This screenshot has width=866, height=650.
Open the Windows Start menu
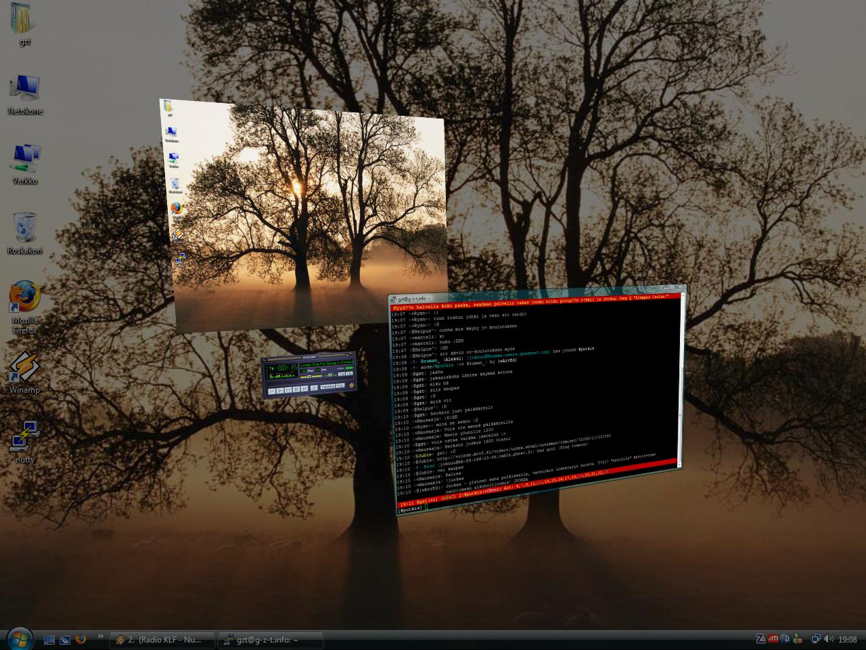[x=19, y=638]
